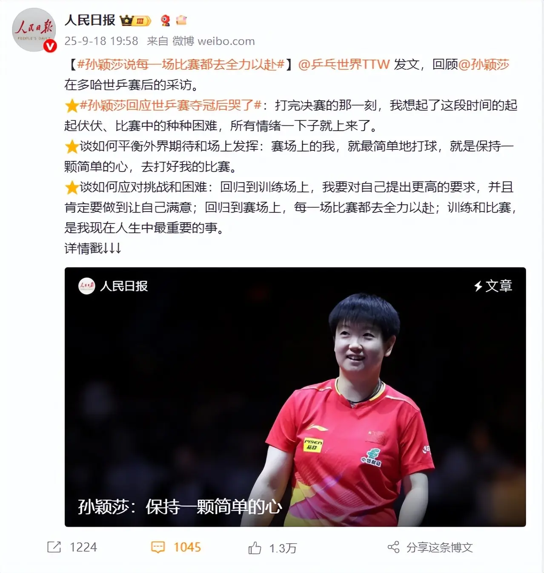Click the share icon for this post

(393, 547)
